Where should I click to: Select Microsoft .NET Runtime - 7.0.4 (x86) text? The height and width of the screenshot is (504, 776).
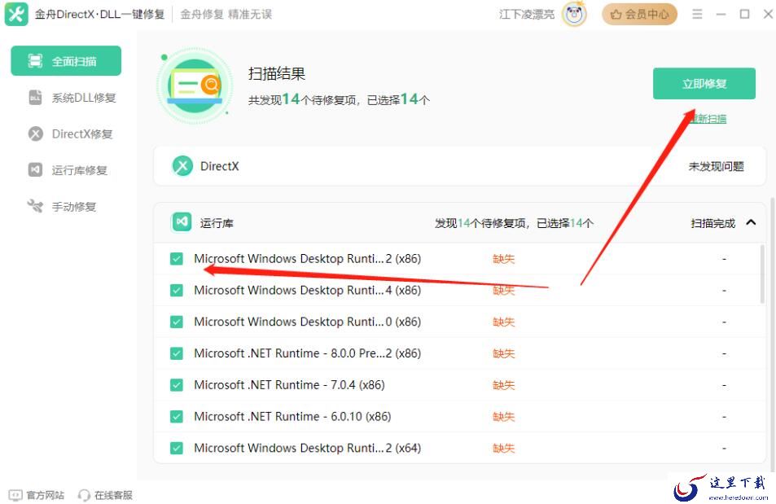pyautogui.click(x=290, y=384)
